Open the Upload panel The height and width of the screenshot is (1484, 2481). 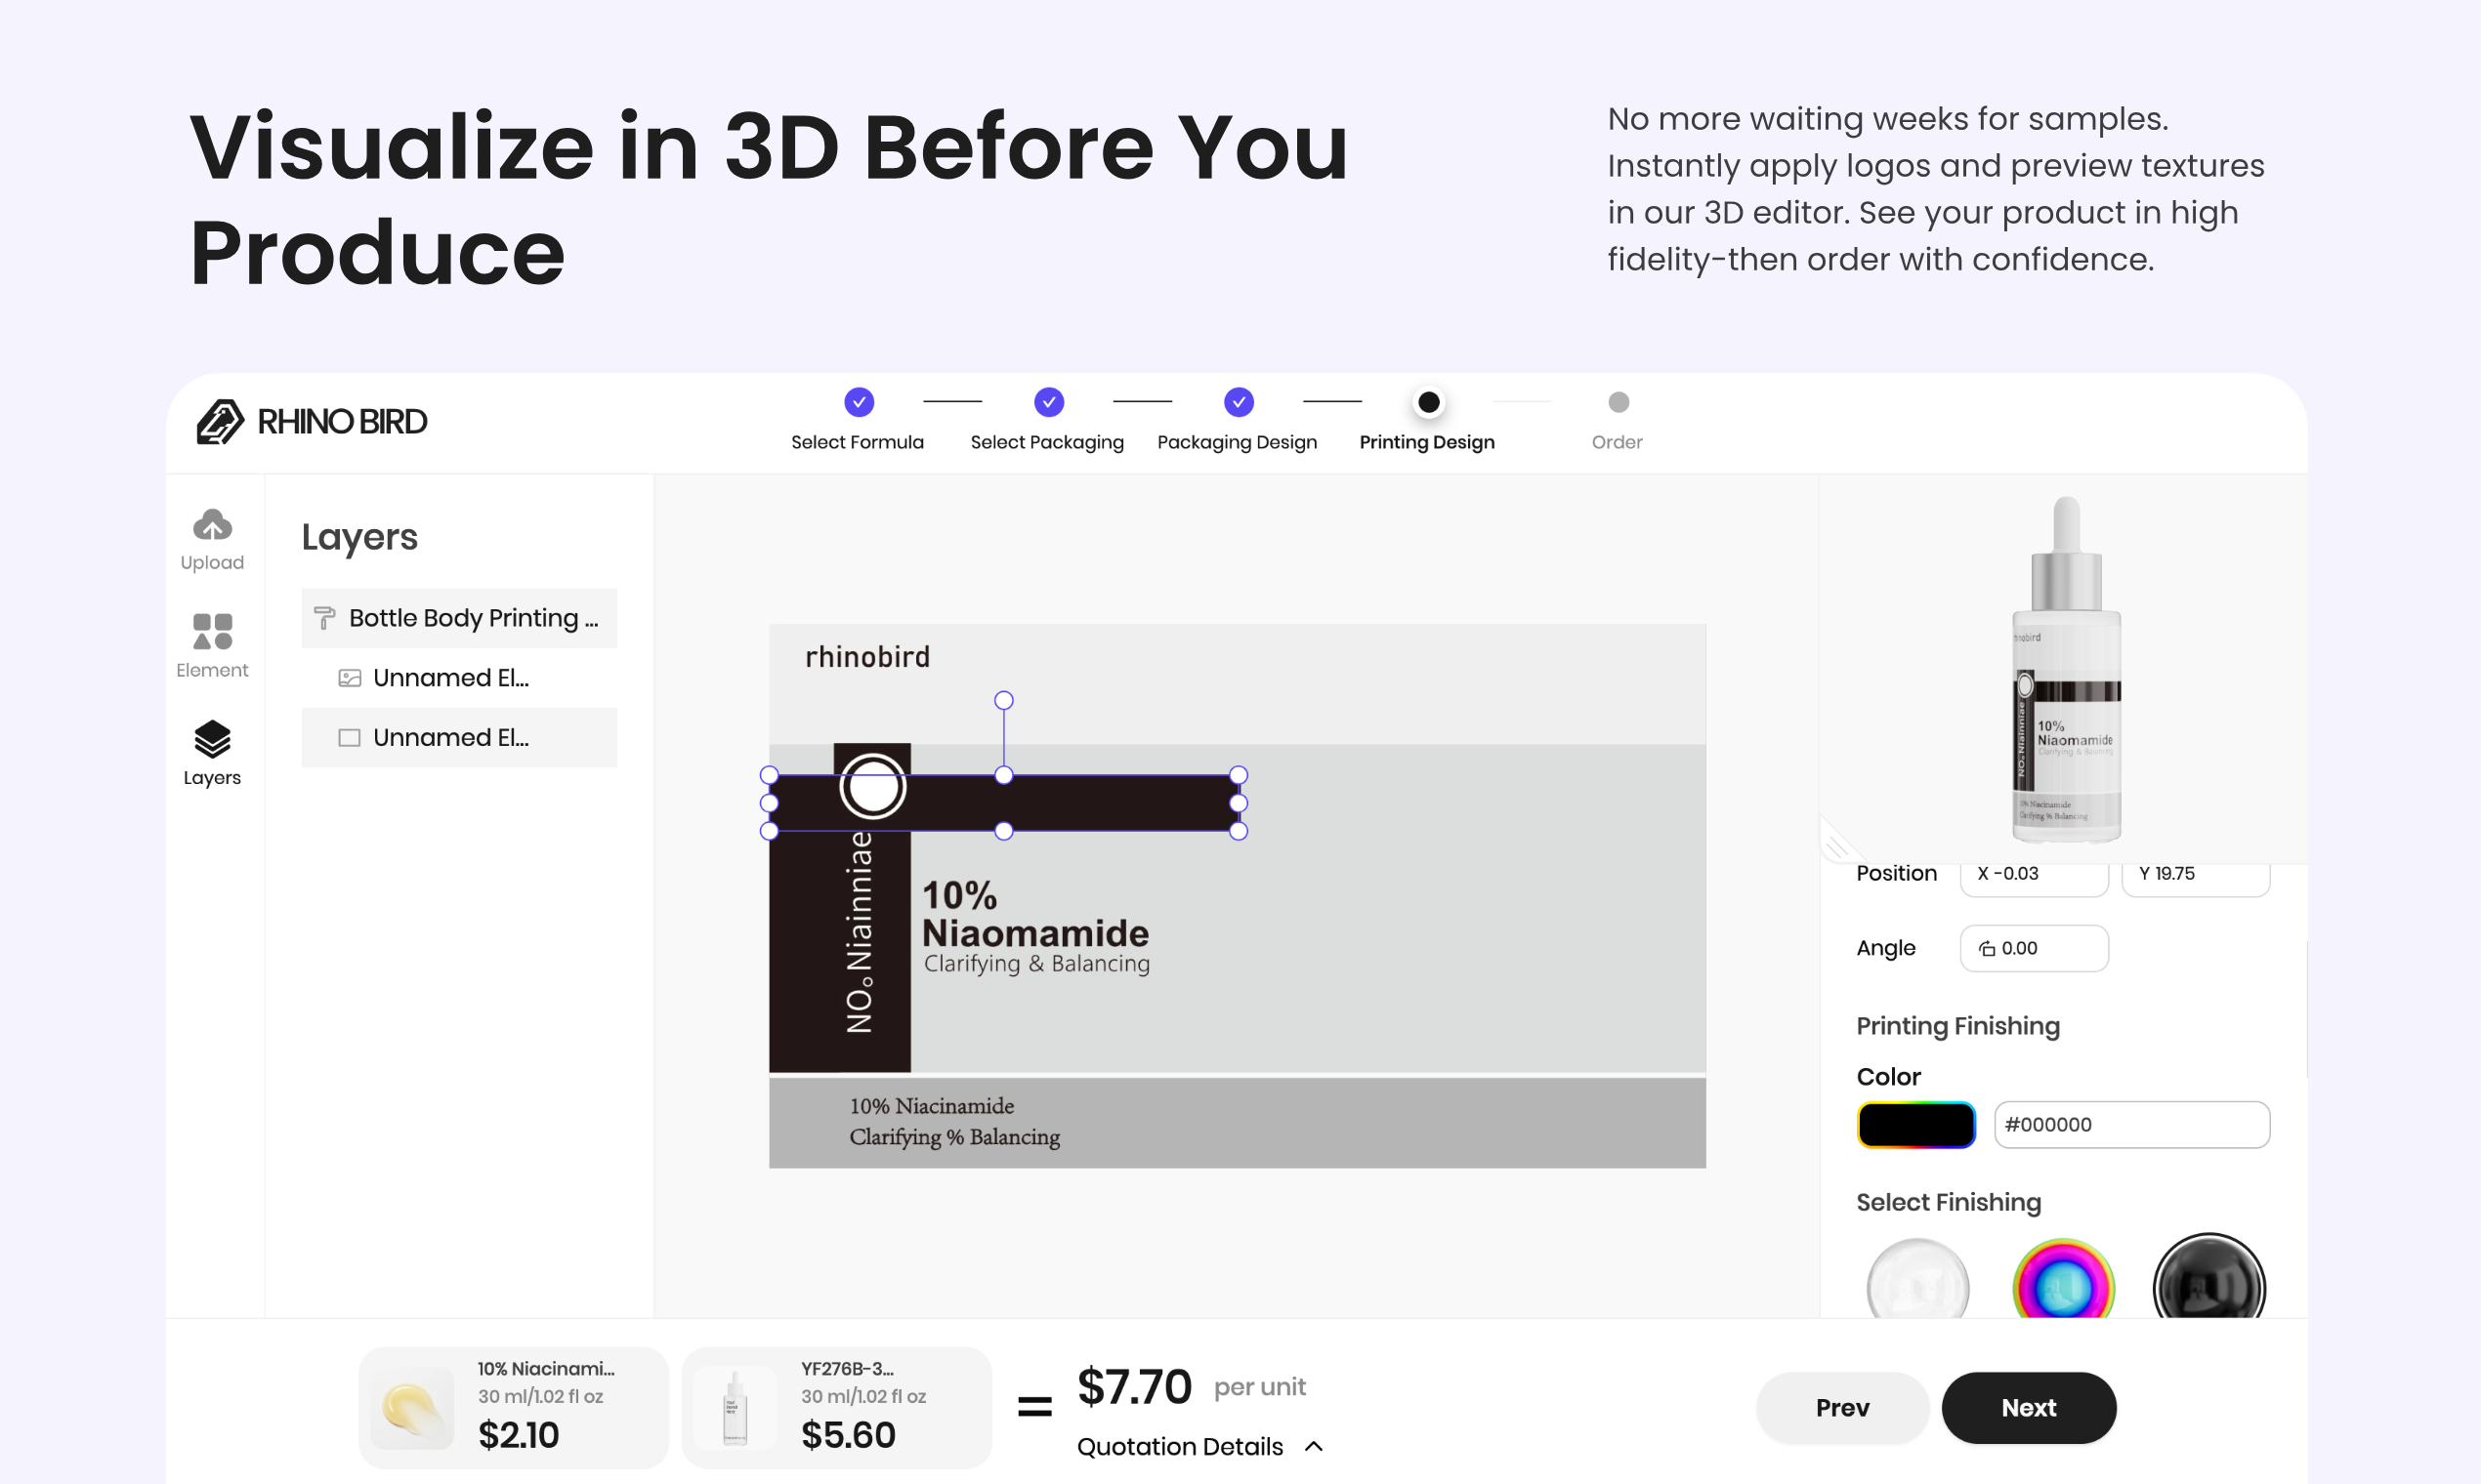coord(212,531)
